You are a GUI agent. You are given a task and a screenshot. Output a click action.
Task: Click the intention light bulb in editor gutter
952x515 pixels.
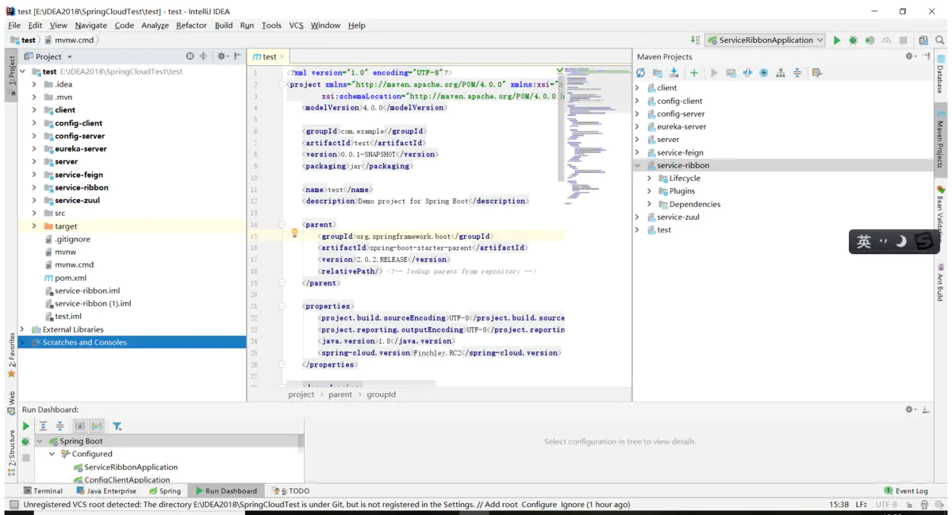pos(294,233)
